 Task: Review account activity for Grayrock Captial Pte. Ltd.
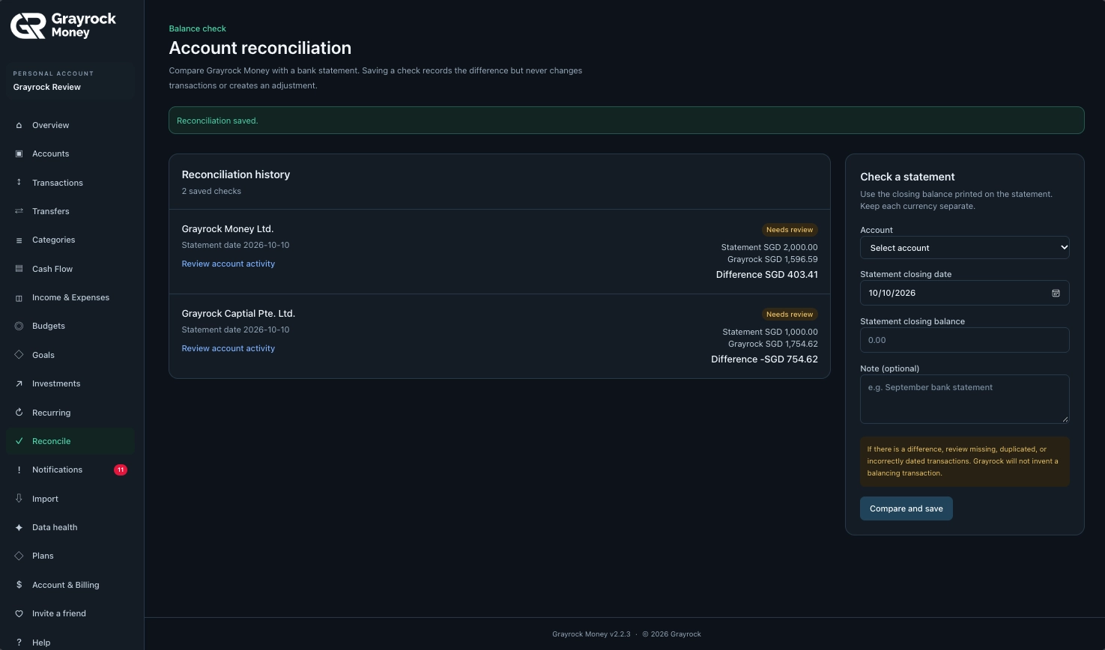pos(228,348)
